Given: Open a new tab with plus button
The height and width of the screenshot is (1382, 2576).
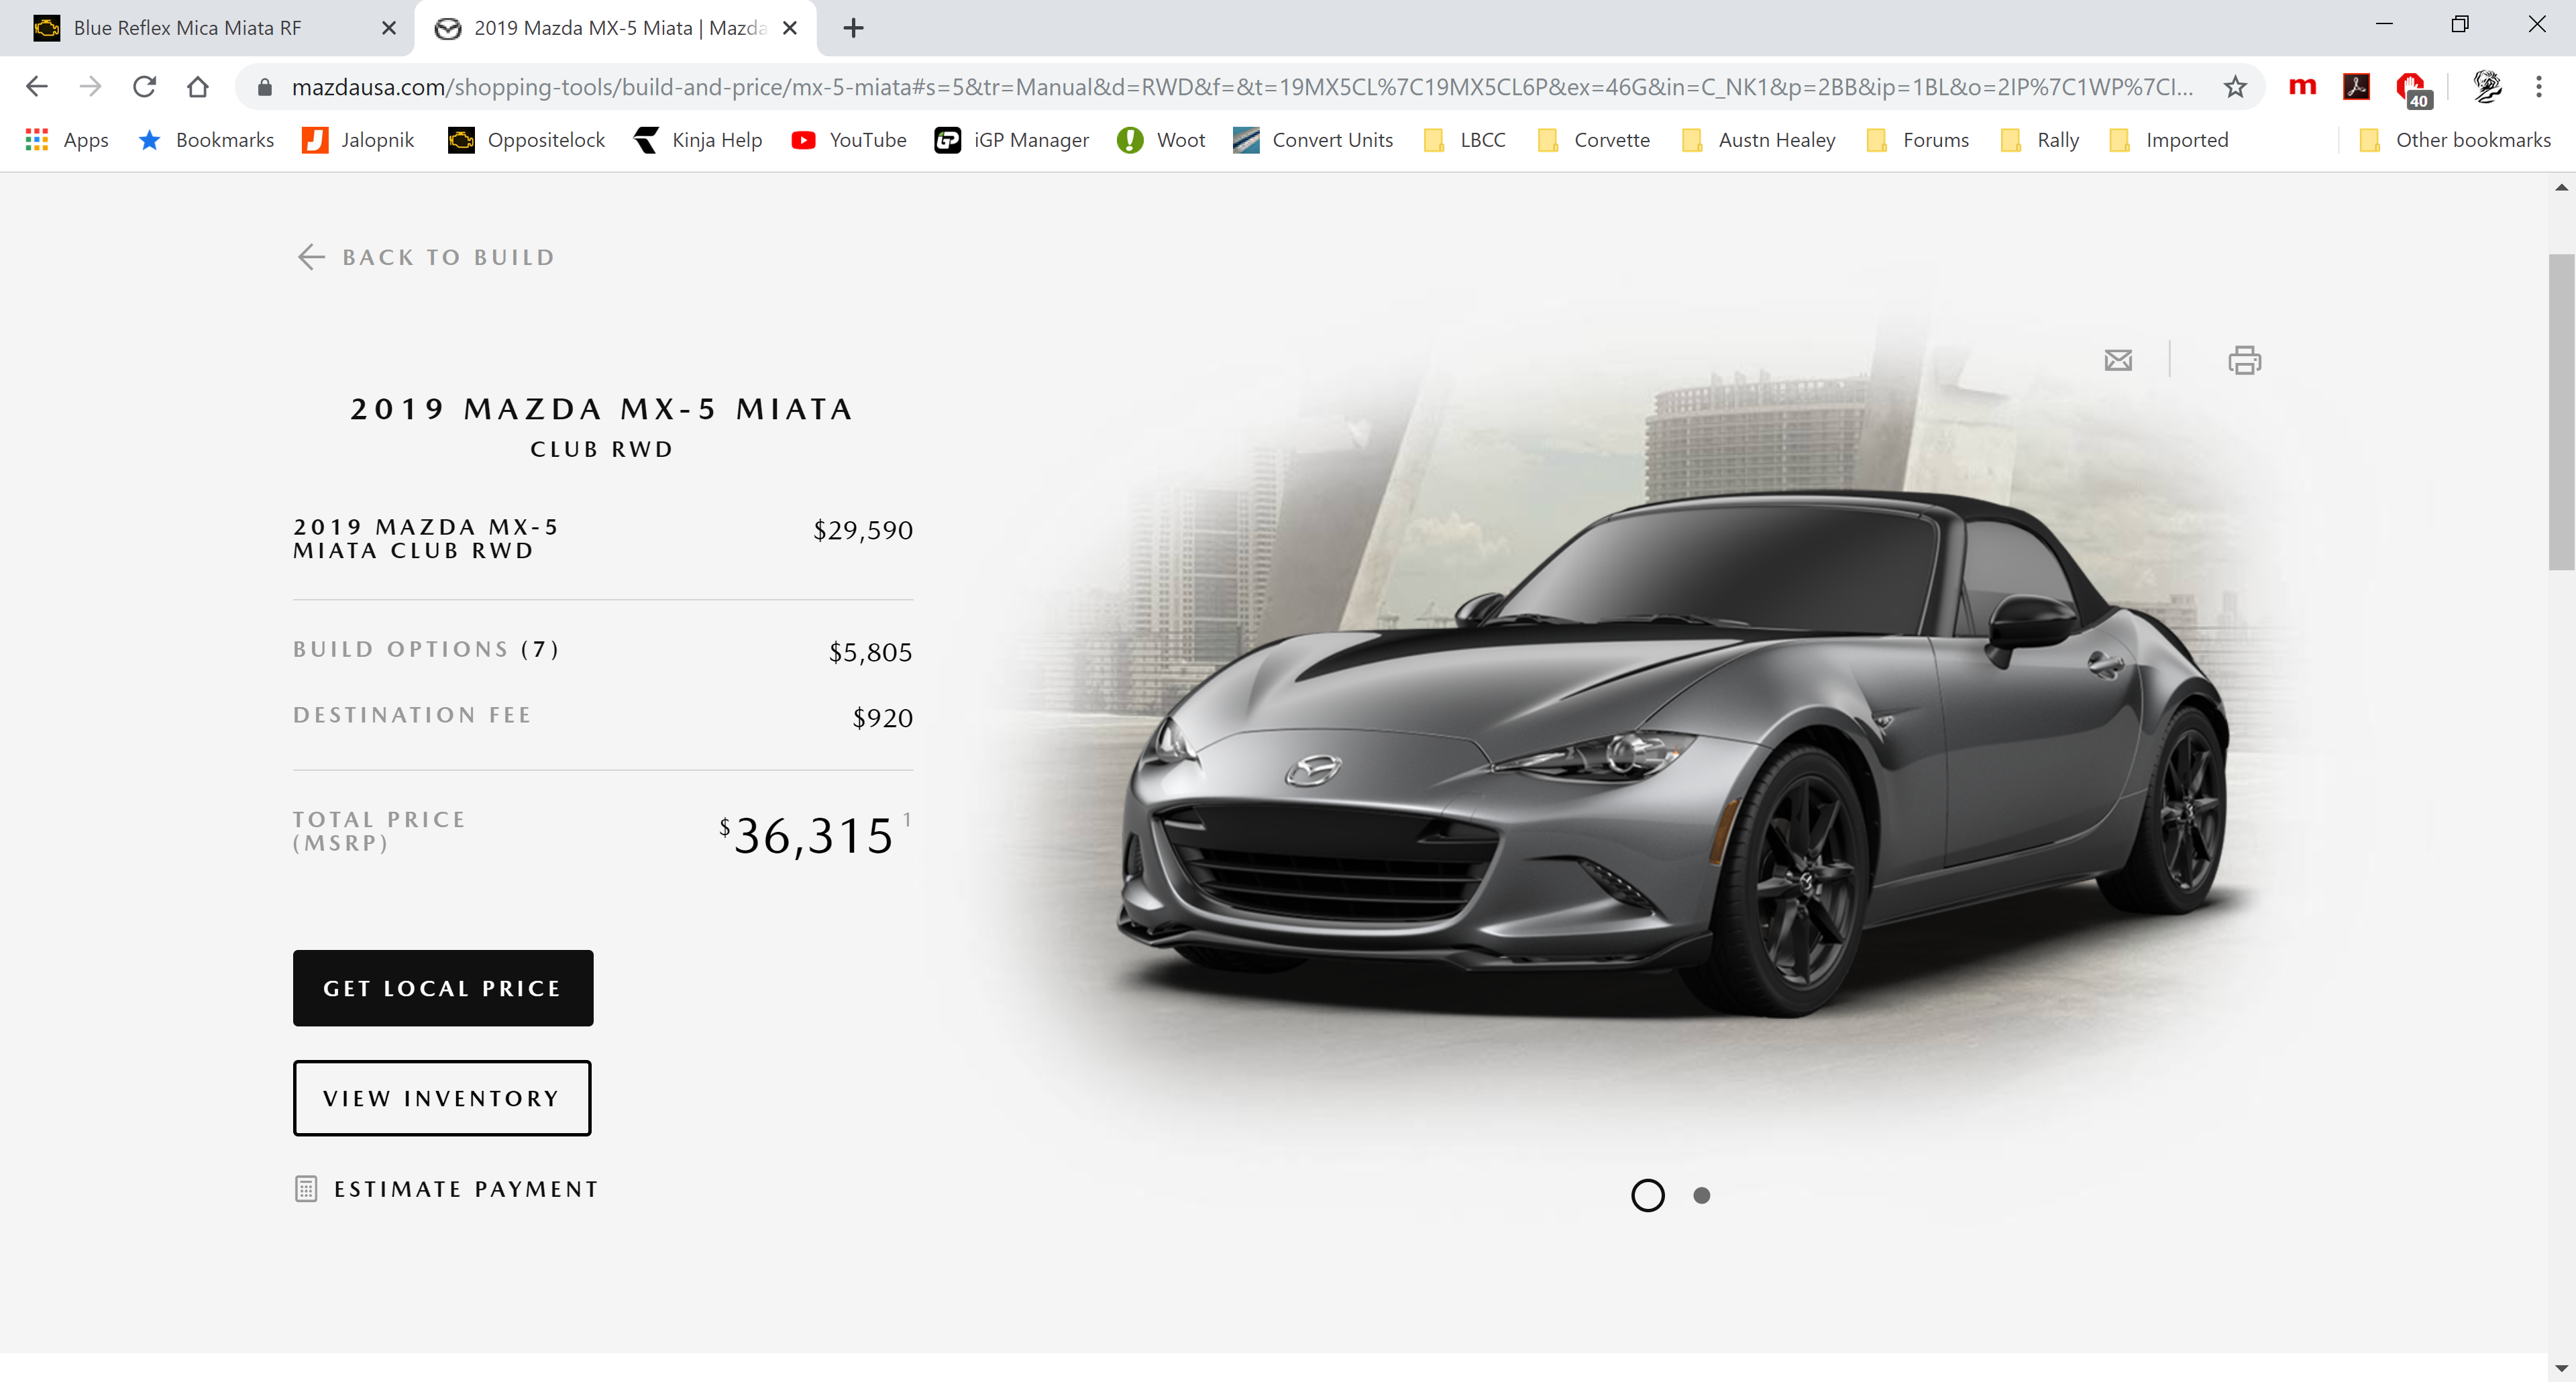Looking at the screenshot, I should (x=853, y=28).
